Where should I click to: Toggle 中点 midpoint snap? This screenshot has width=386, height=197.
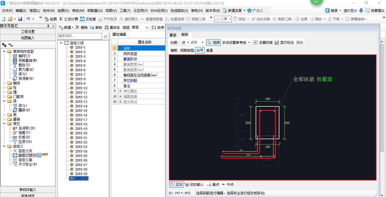[x=228, y=184]
